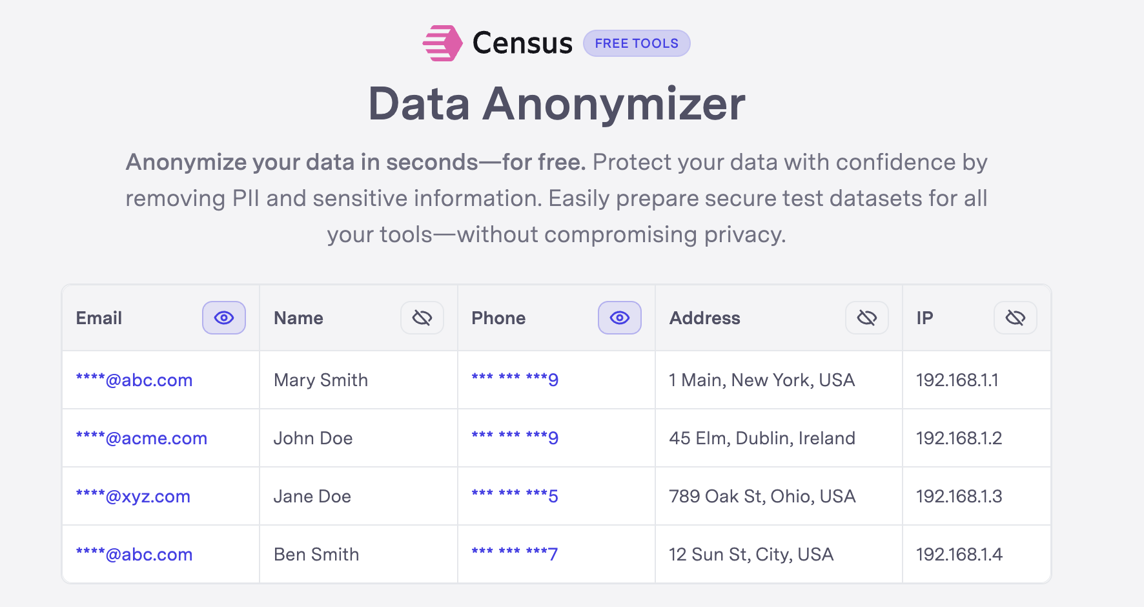This screenshot has height=607, width=1144.
Task: Click the eye icon on Email column
Action: (223, 318)
